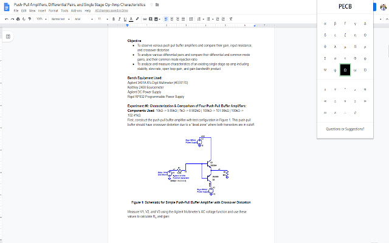389x243 pixels.
Task: Insert the capital Delta symbol
Action: pyautogui.click(x=365, y=24)
